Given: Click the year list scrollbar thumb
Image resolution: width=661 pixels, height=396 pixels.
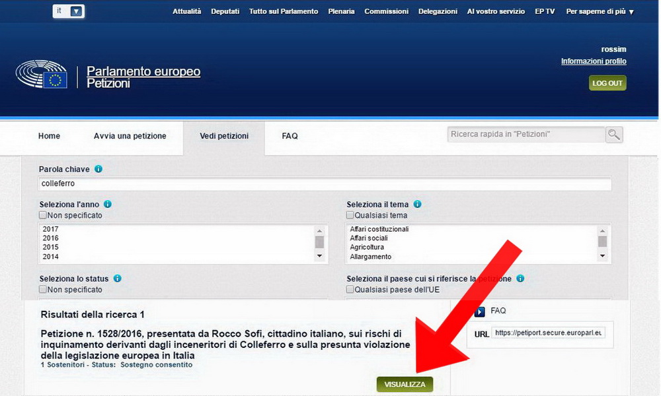Looking at the screenshot, I should click(x=319, y=242).
